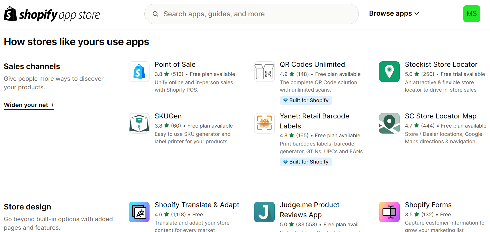Select the Store design section heading
Image resolution: width=490 pixels, height=232 pixels.
(27, 207)
